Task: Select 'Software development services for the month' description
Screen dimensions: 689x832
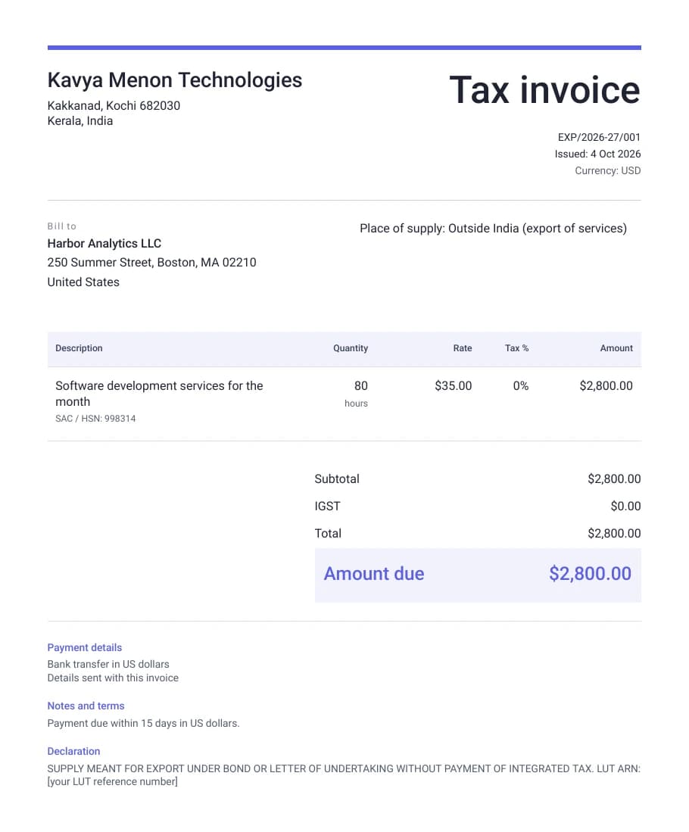Action: (x=159, y=394)
